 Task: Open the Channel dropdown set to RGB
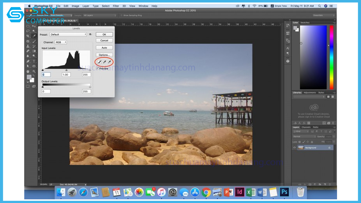pos(61,42)
